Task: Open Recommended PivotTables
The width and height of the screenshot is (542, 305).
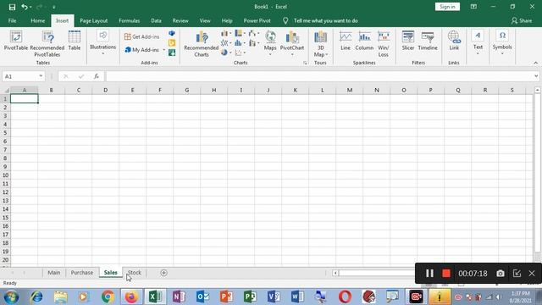Action: pos(47,43)
